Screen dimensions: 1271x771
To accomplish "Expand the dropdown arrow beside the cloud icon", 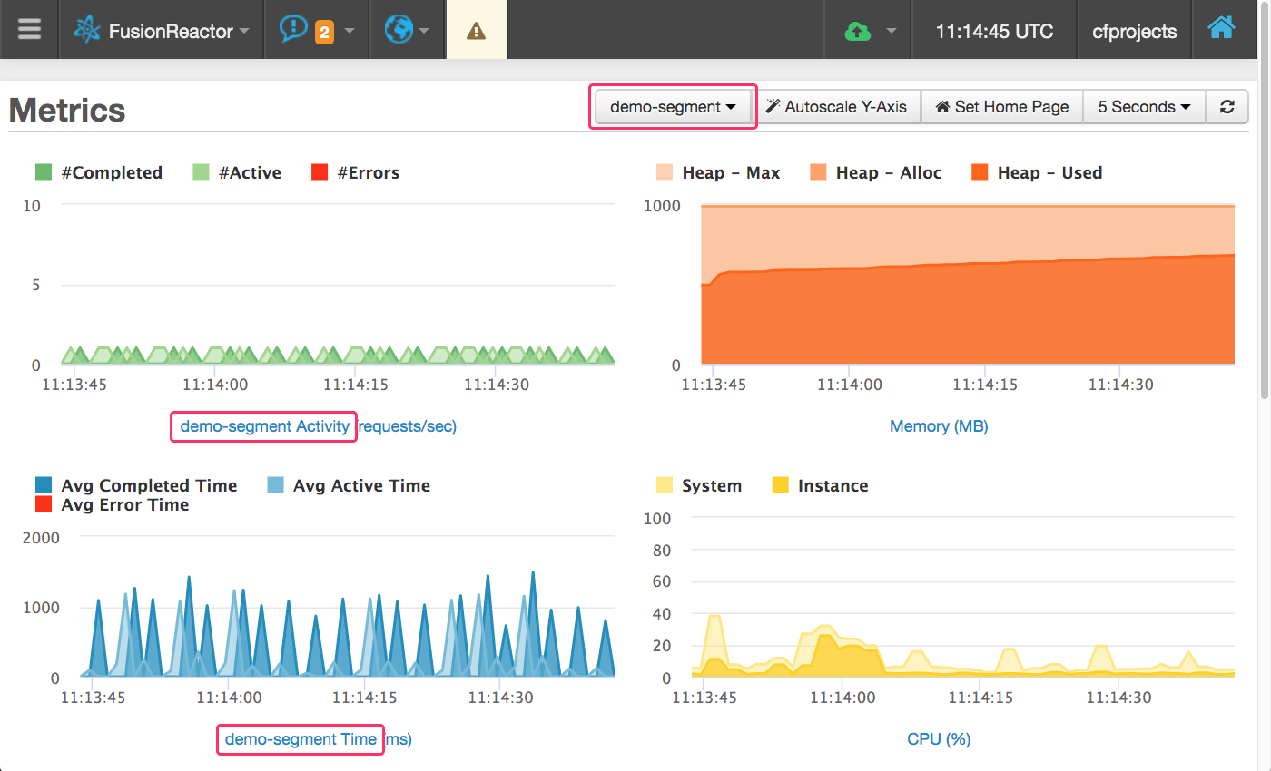I will [892, 31].
